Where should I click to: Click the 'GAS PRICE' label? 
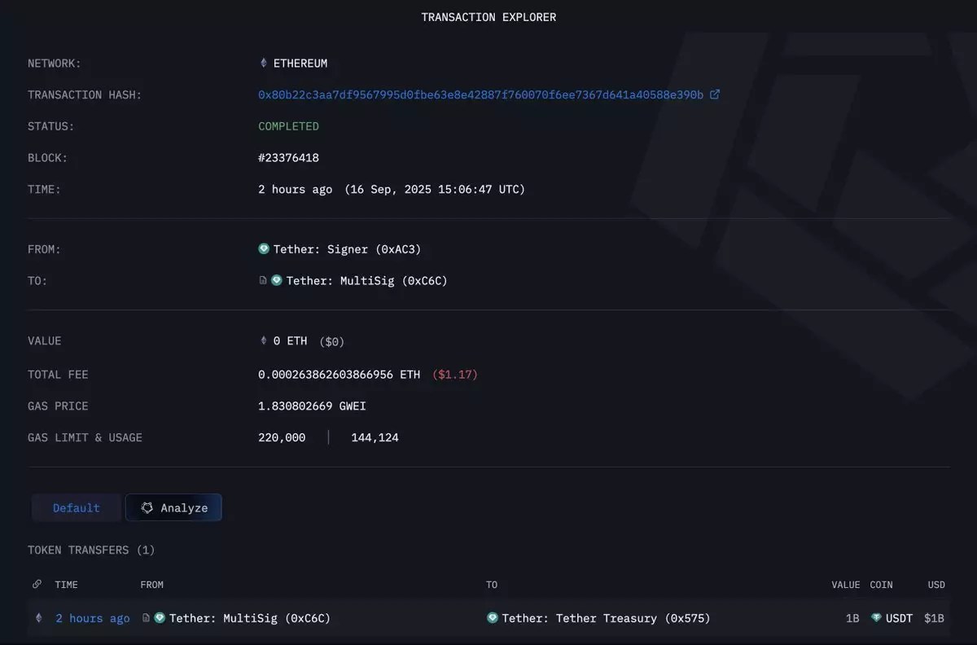click(58, 406)
